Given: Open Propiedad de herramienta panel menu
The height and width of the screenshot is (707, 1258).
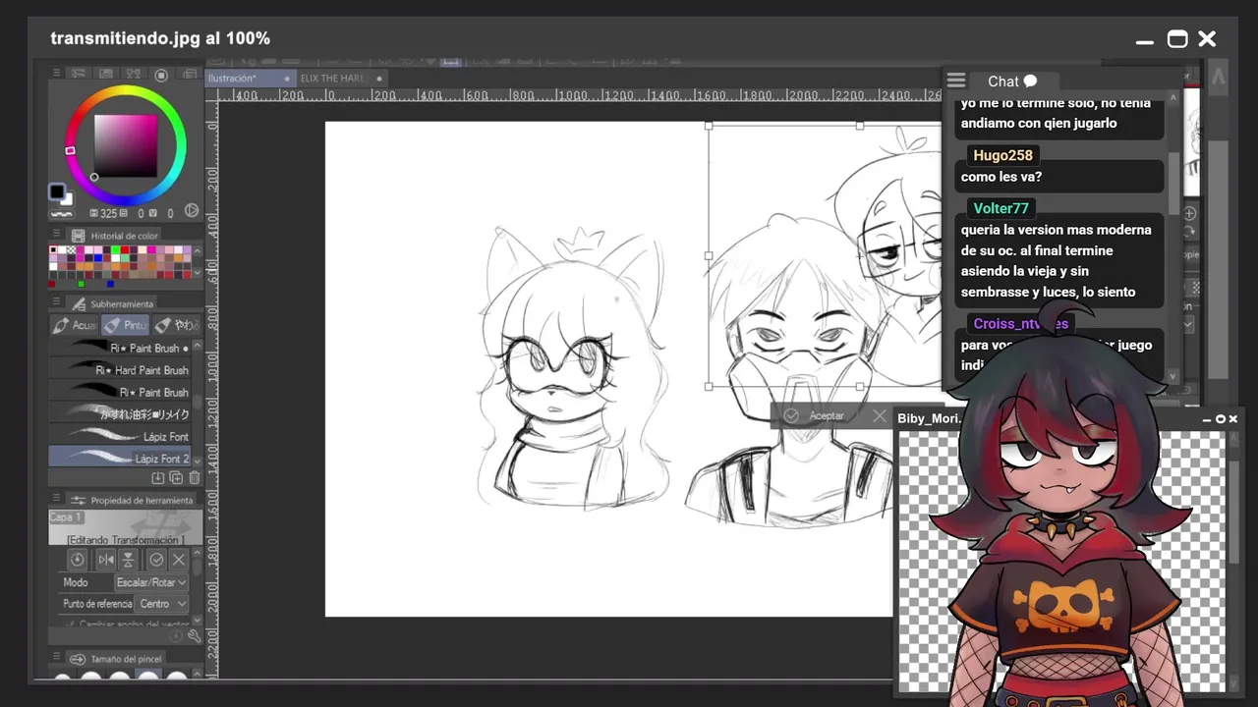Looking at the screenshot, I should click(56, 500).
